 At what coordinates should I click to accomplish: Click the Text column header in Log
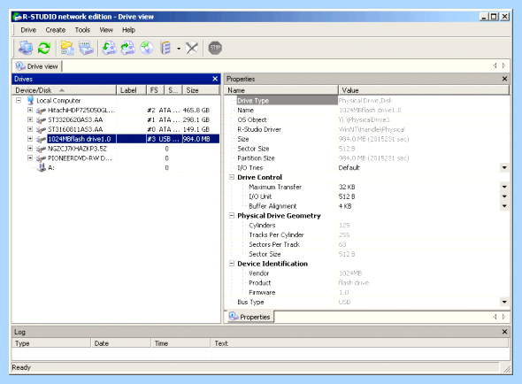point(360,343)
